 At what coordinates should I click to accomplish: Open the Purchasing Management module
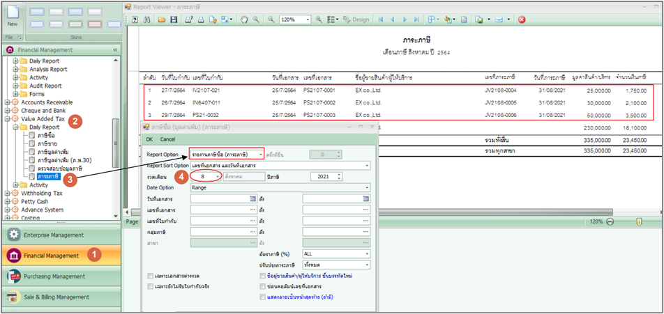[56, 276]
